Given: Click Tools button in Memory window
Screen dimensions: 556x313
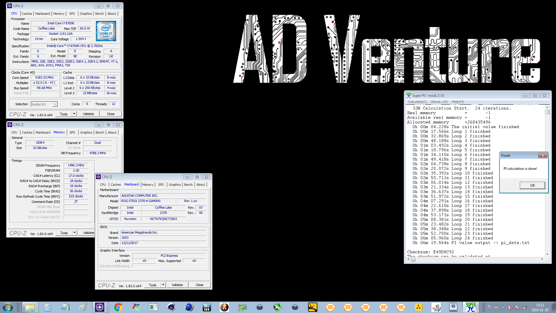Looking at the screenshot, I should click(x=64, y=233).
